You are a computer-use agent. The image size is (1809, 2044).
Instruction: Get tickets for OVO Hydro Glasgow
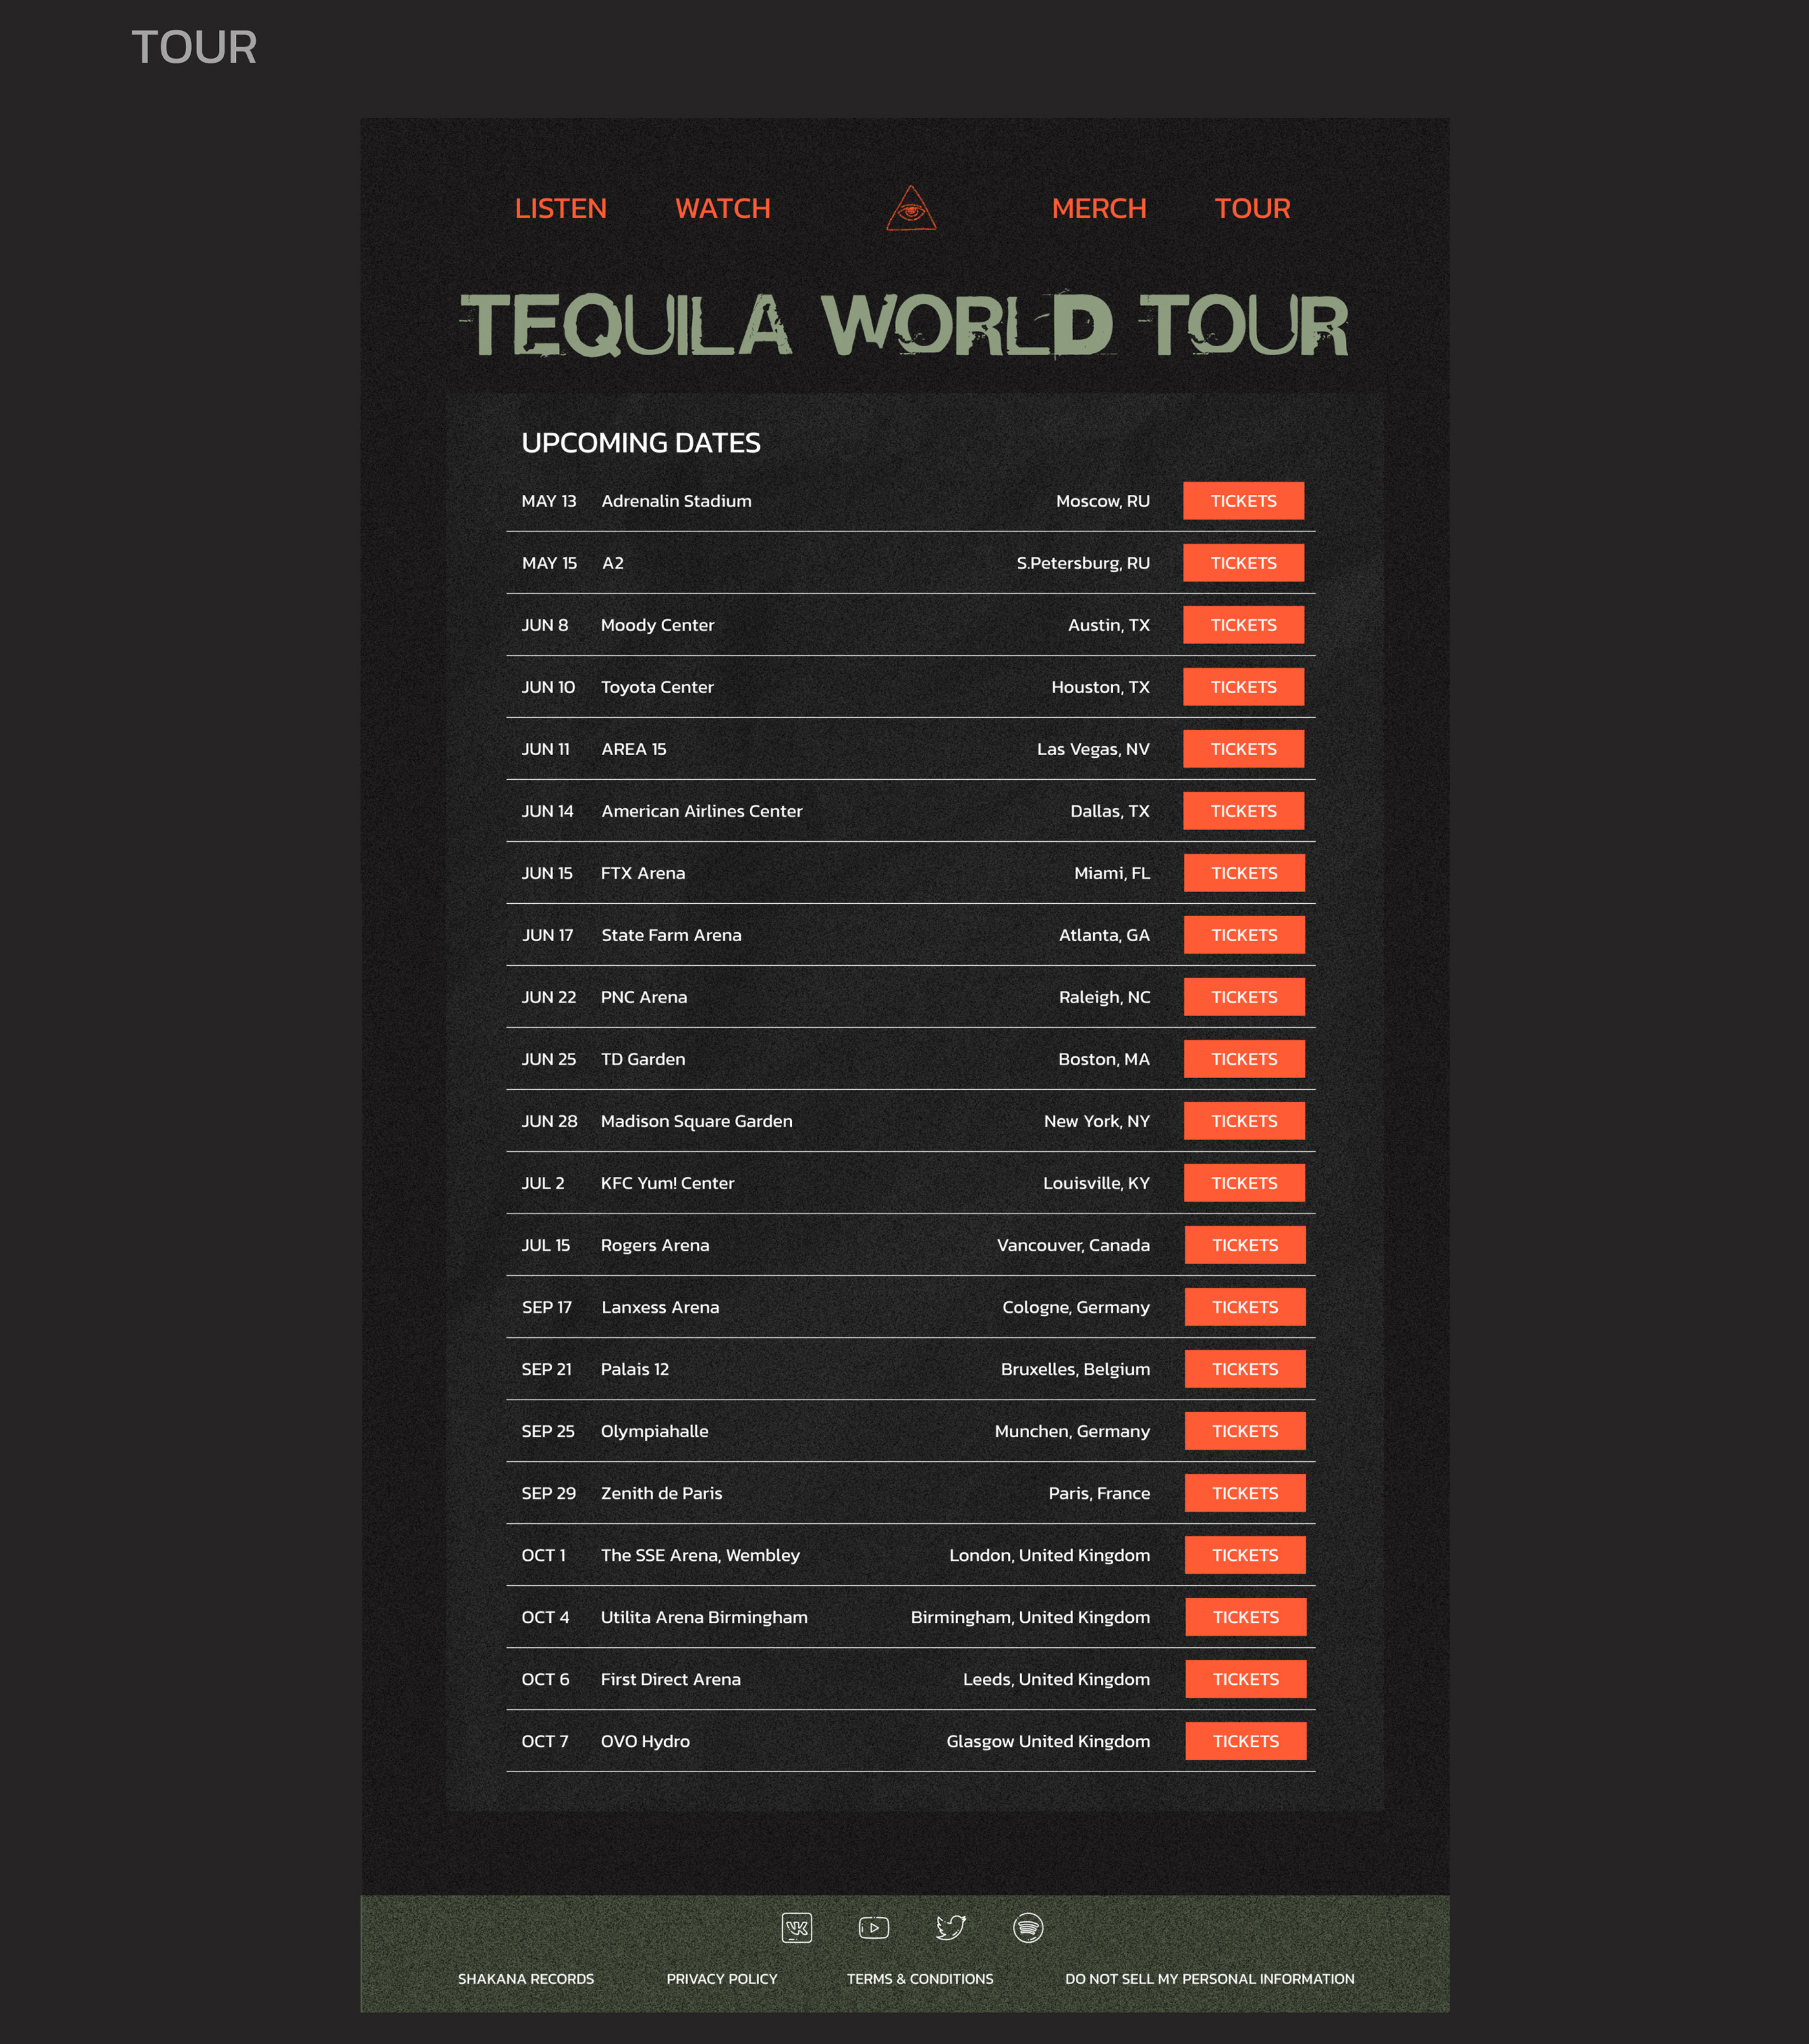[1245, 1741]
